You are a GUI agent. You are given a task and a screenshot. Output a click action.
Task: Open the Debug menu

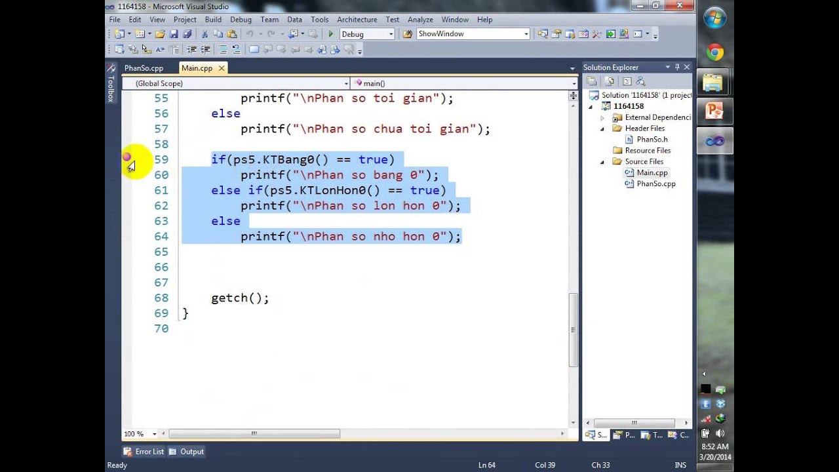(241, 20)
